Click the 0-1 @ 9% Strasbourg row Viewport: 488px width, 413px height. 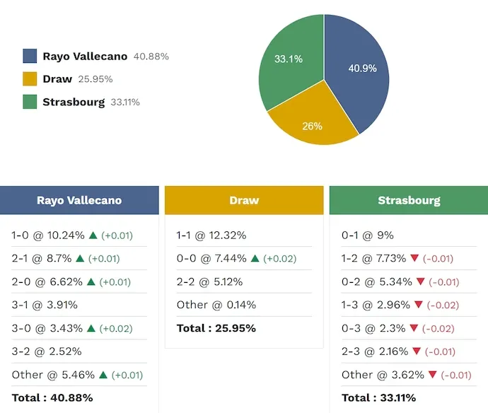click(368, 235)
